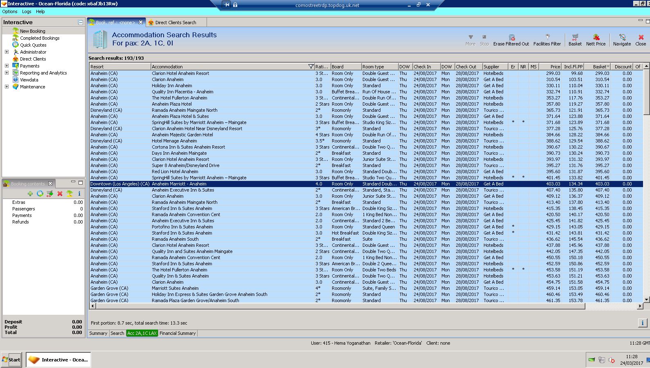Sort results by Resort column header

coord(120,67)
